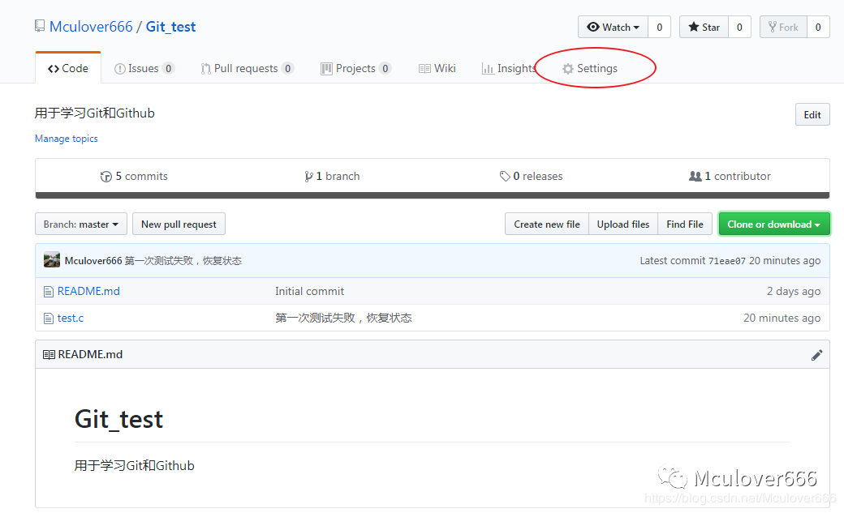Open the Git_test repository name link
The width and height of the screenshot is (844, 513).
[170, 27]
